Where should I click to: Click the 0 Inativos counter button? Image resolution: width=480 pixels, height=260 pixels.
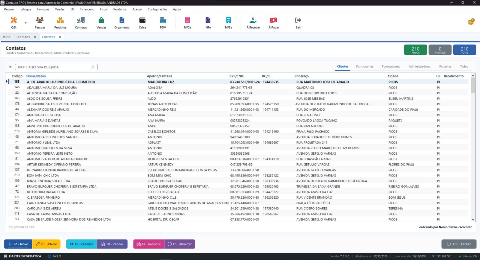(x=440, y=50)
